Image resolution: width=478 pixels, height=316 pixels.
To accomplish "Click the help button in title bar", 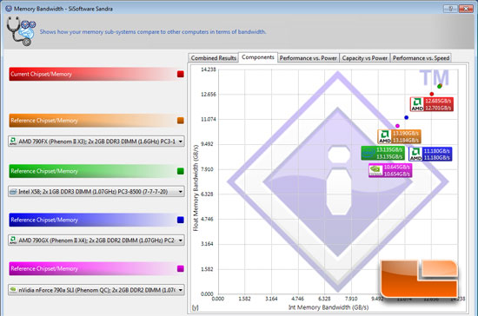I will pos(450,9).
